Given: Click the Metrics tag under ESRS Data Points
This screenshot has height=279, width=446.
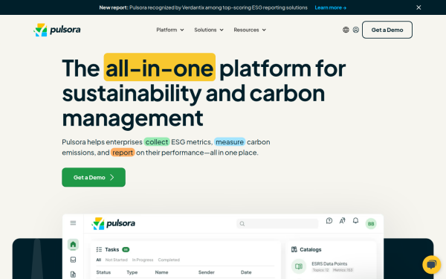Looking at the screenshot, I should click(343, 270).
